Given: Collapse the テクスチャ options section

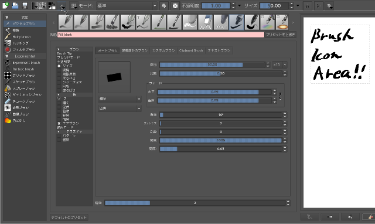Looking at the screenshot, I should [59, 131].
